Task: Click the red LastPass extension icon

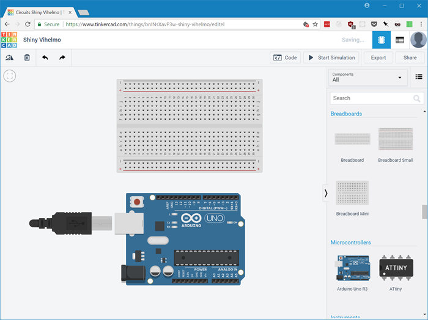Action: pyautogui.click(x=327, y=24)
